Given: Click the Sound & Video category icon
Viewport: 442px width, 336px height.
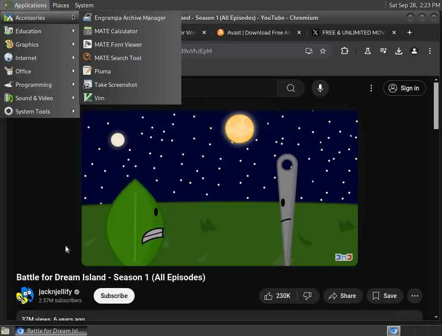Looking at the screenshot, I should pyautogui.click(x=9, y=98).
